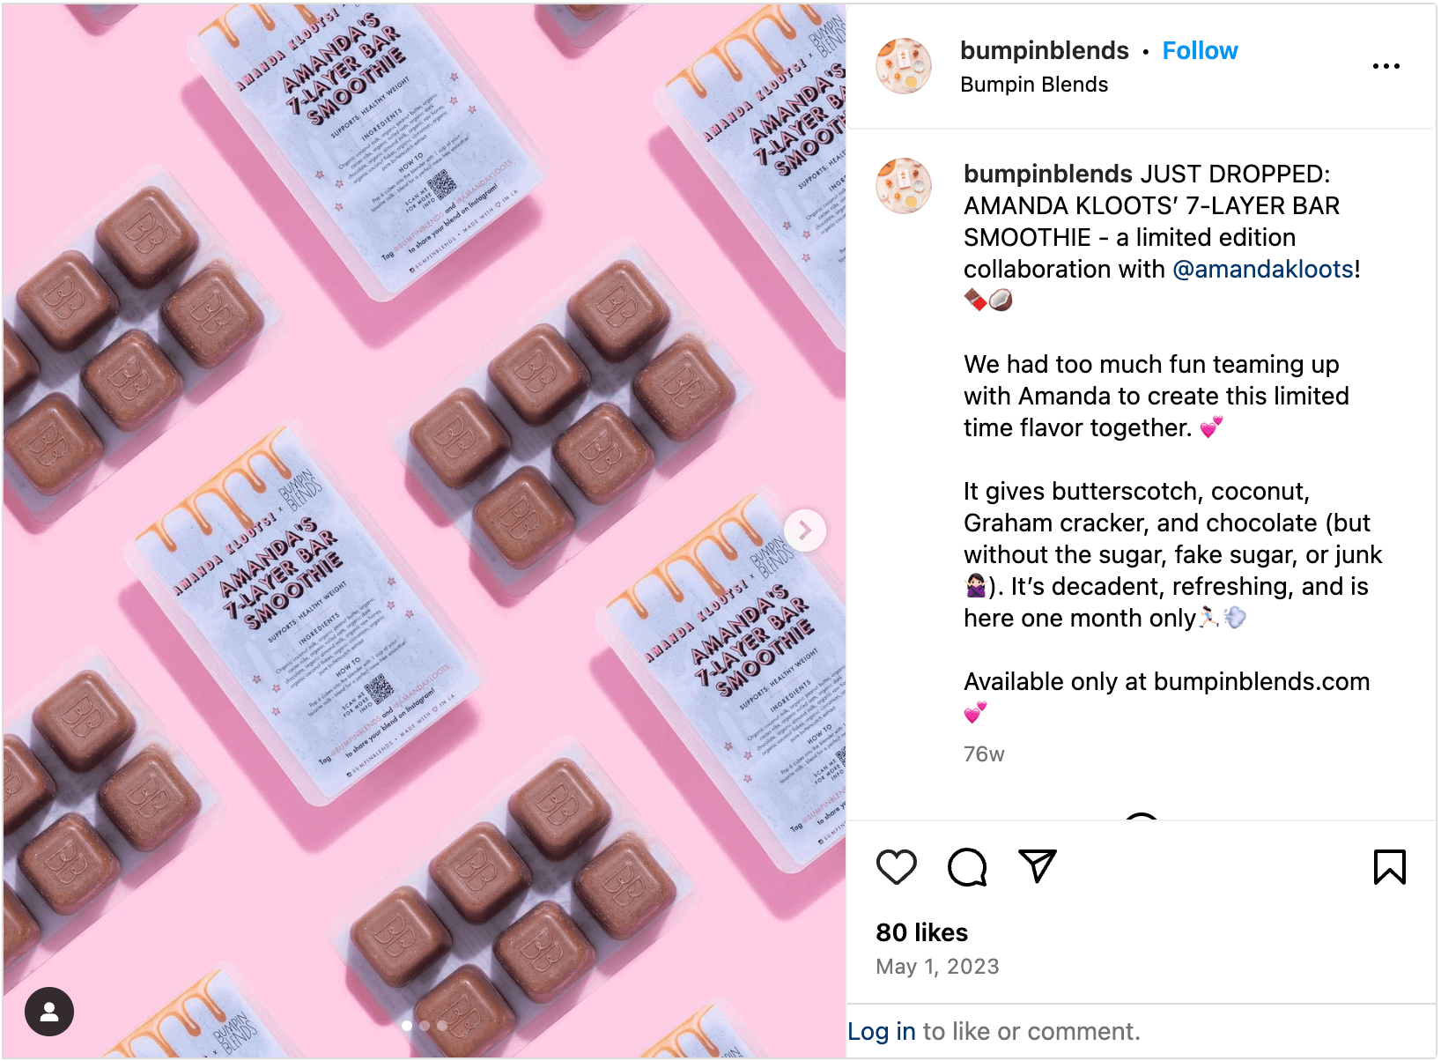Click the Follow button beside bumpinblends
This screenshot has height=1061, width=1441.
1200,51
